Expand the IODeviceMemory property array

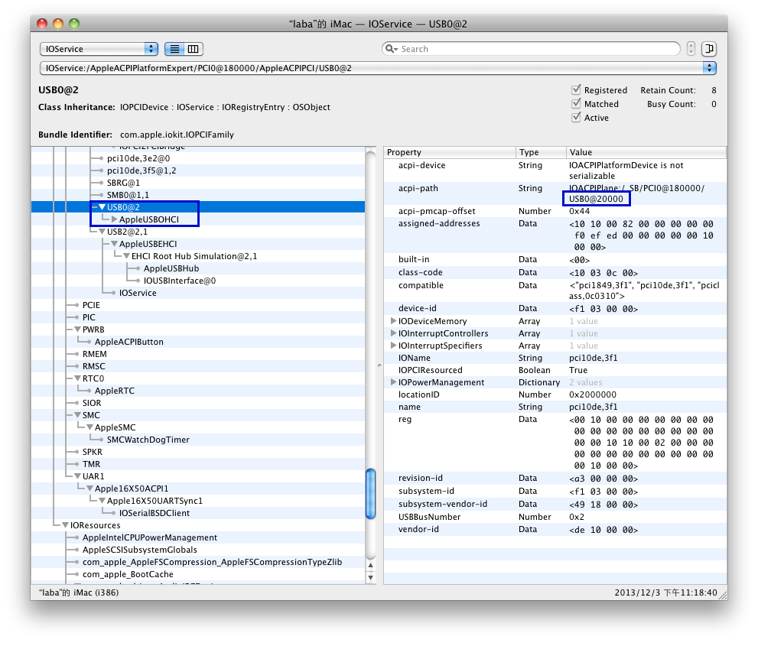(393, 321)
